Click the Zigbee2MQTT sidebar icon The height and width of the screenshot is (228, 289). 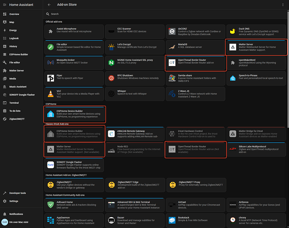[x=5, y=119]
